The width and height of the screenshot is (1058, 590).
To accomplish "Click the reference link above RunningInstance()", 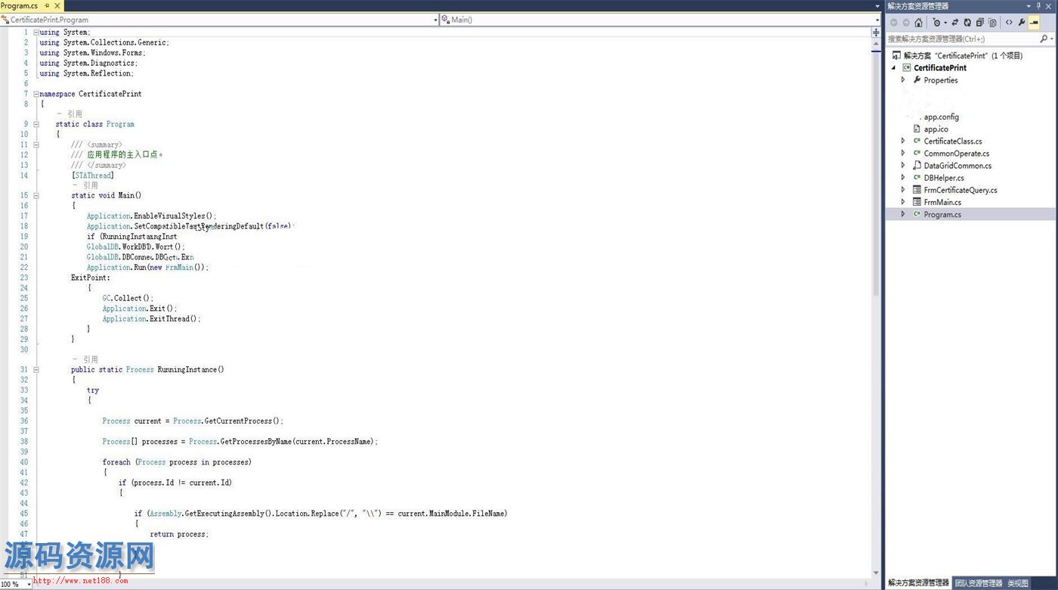I will (85, 359).
